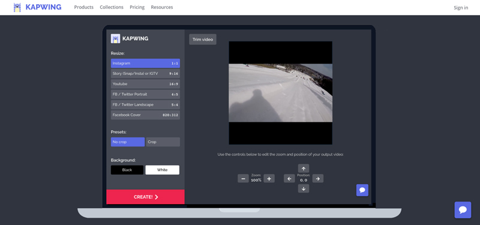Click the zoom in plus button
The image size is (480, 225).
coord(269,178)
